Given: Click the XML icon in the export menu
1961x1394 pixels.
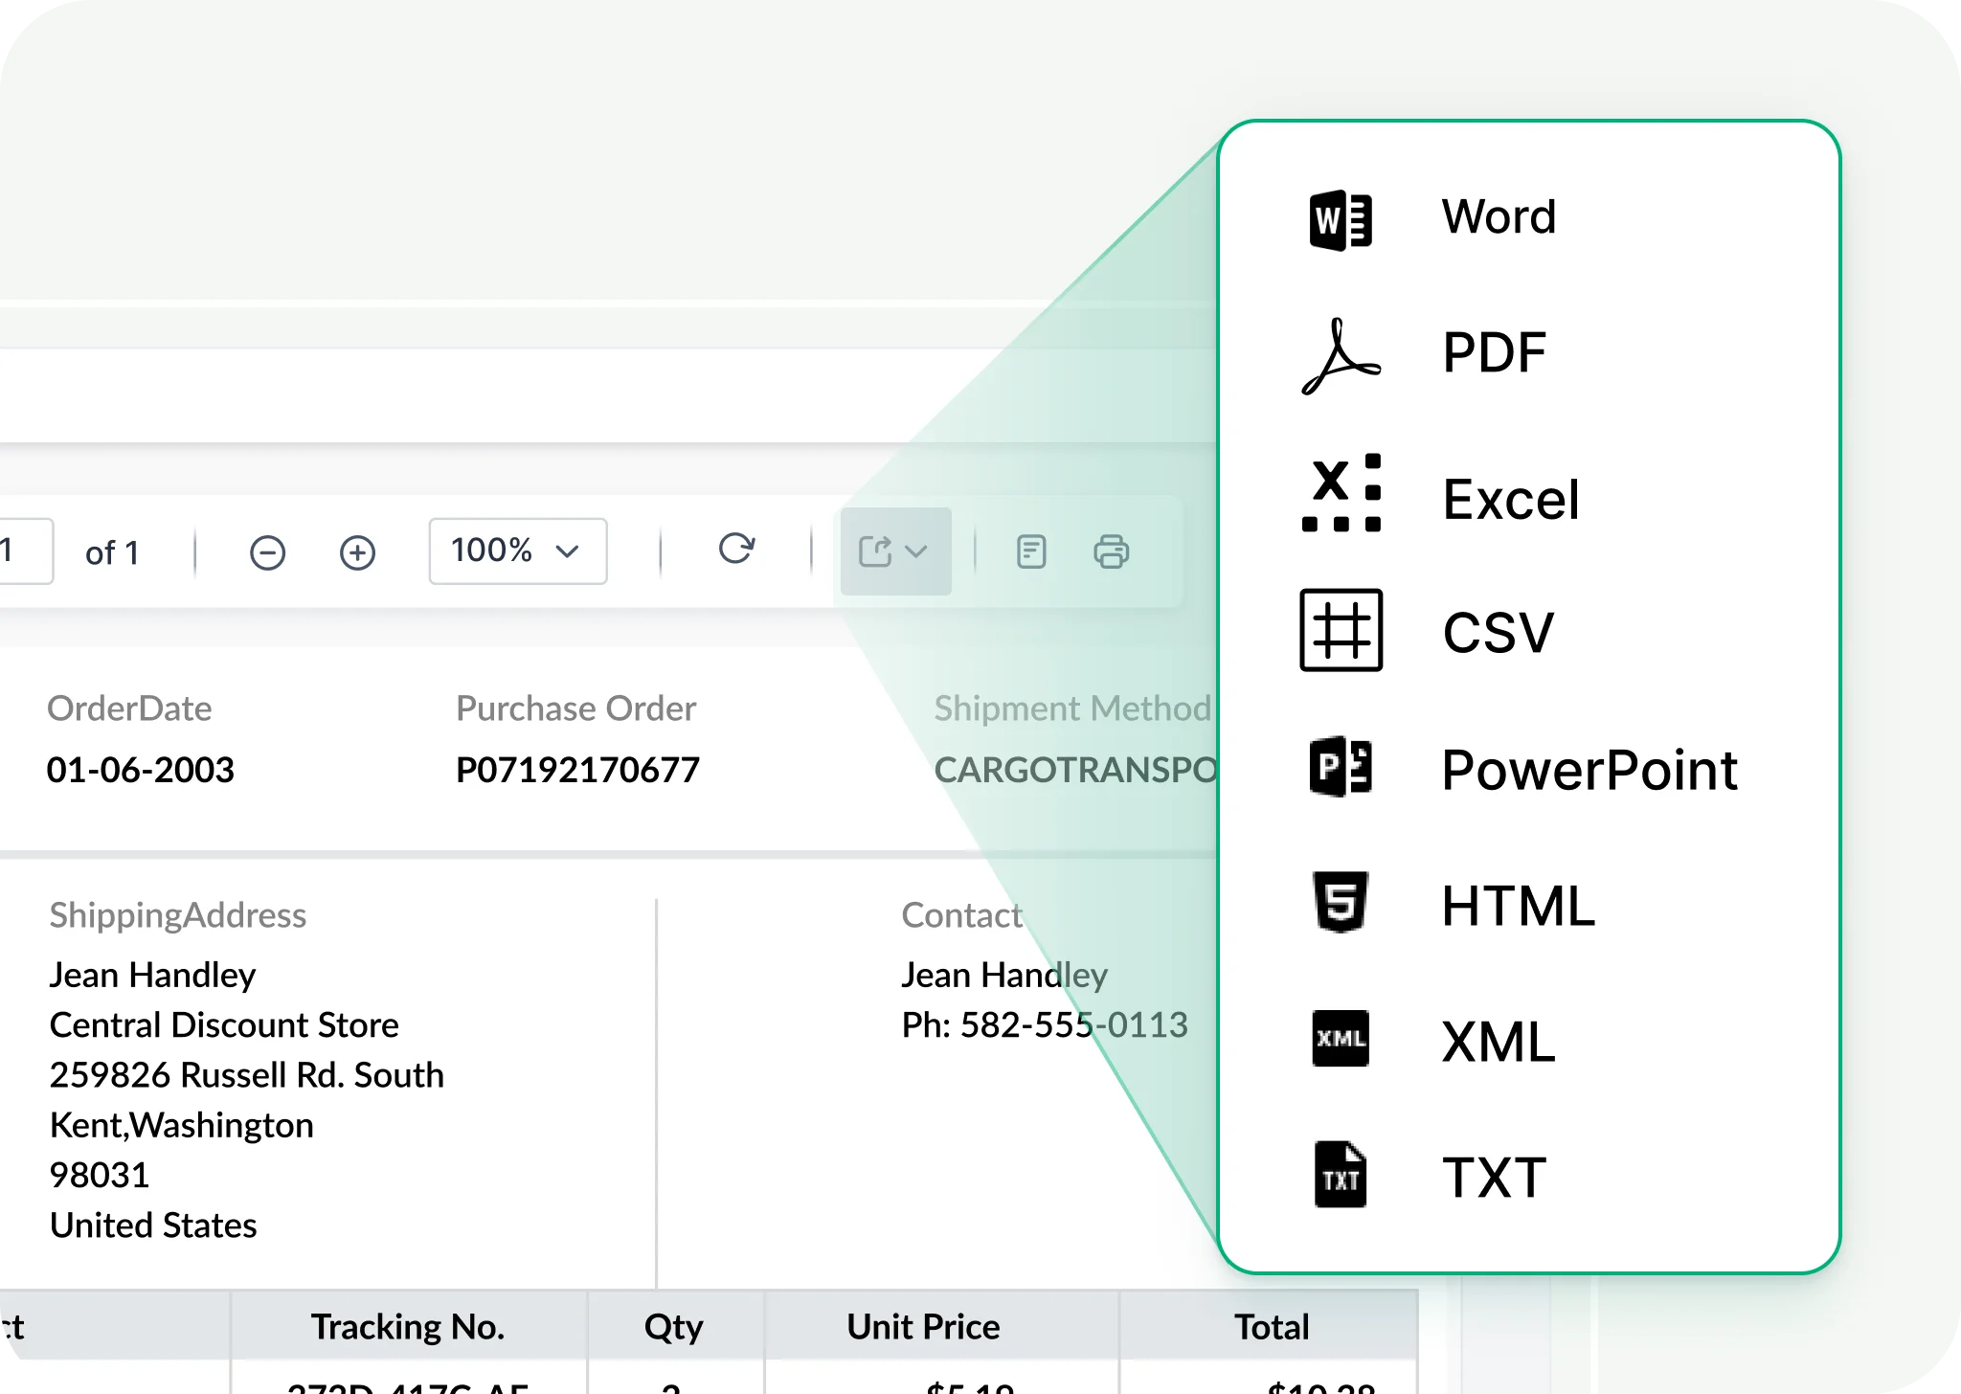Looking at the screenshot, I should pos(1340,1040).
